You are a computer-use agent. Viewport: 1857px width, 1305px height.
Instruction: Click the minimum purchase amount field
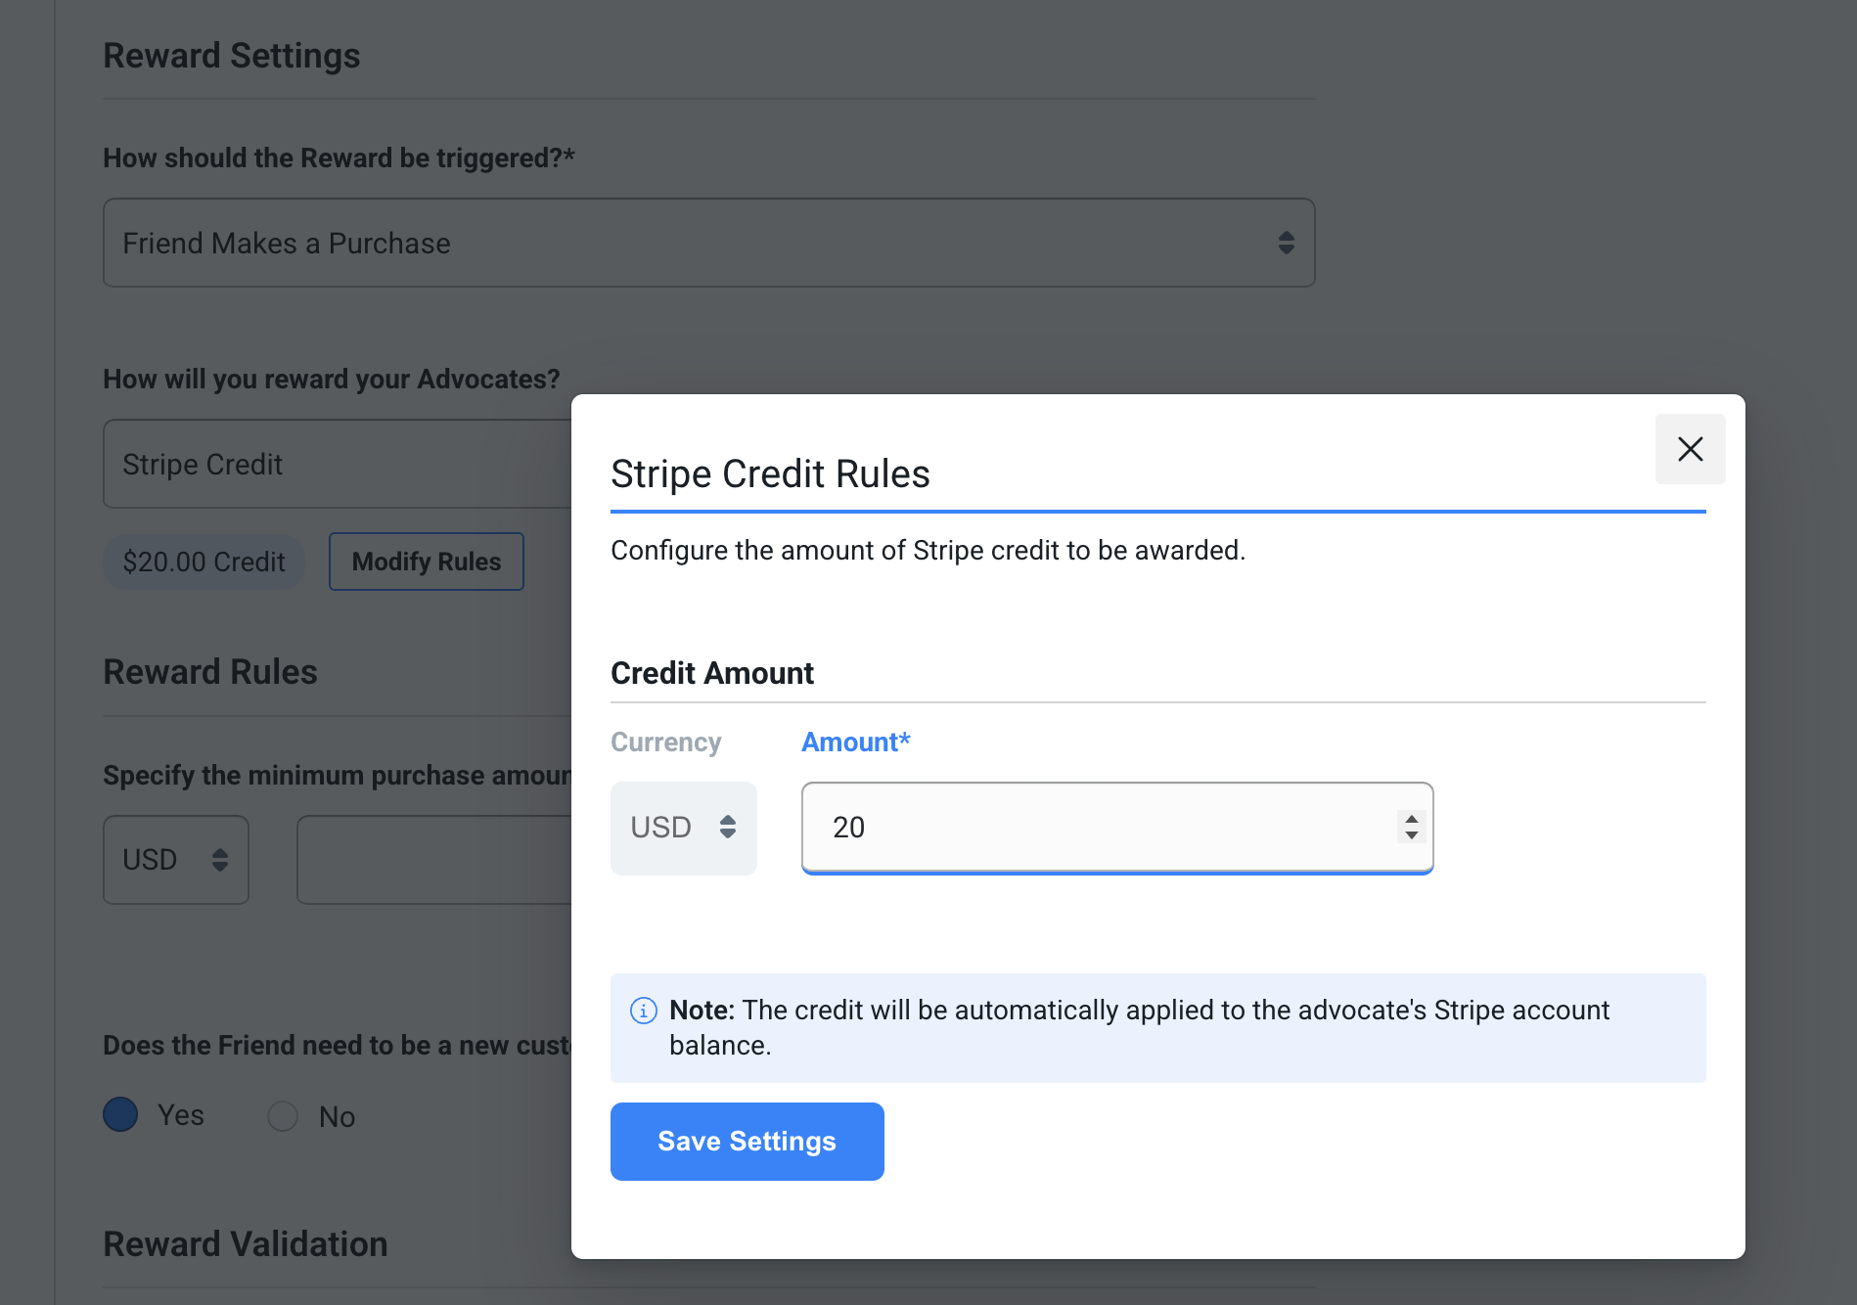[434, 860]
